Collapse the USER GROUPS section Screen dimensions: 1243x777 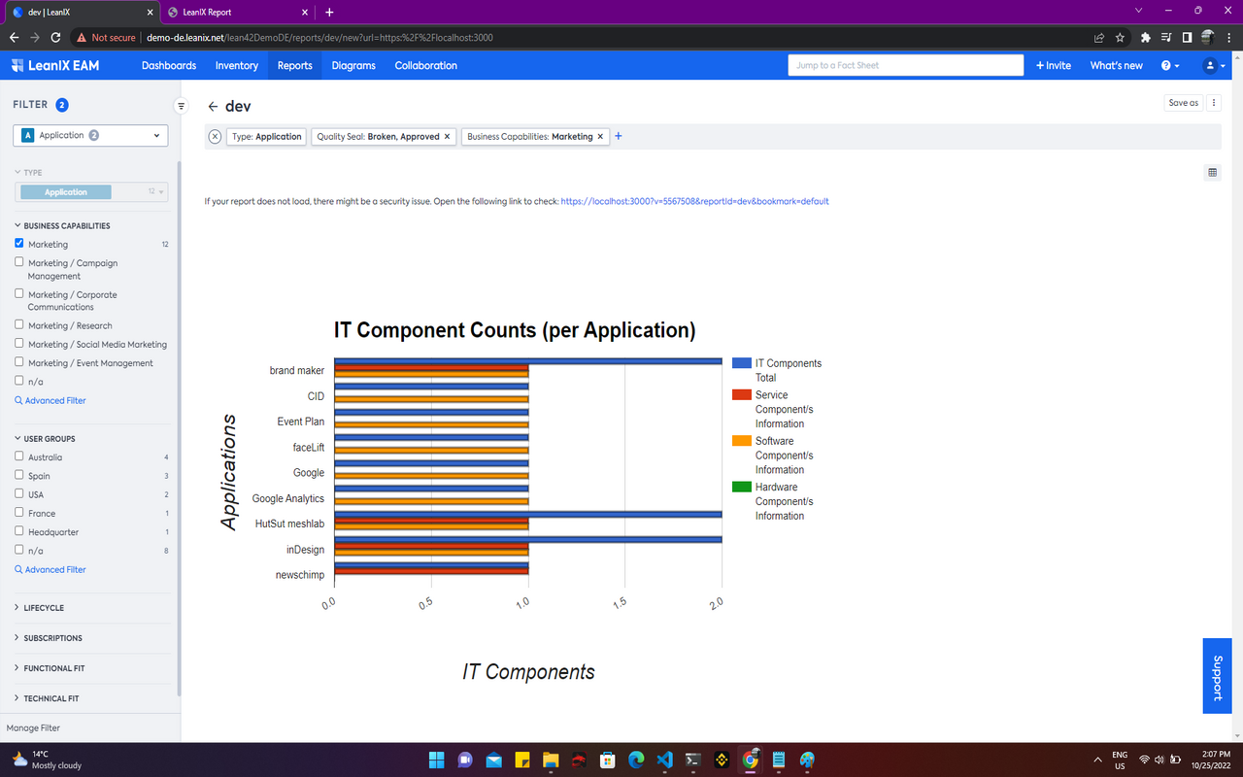[x=45, y=439]
